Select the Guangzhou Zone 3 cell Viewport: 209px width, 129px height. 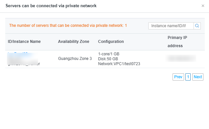(75, 59)
